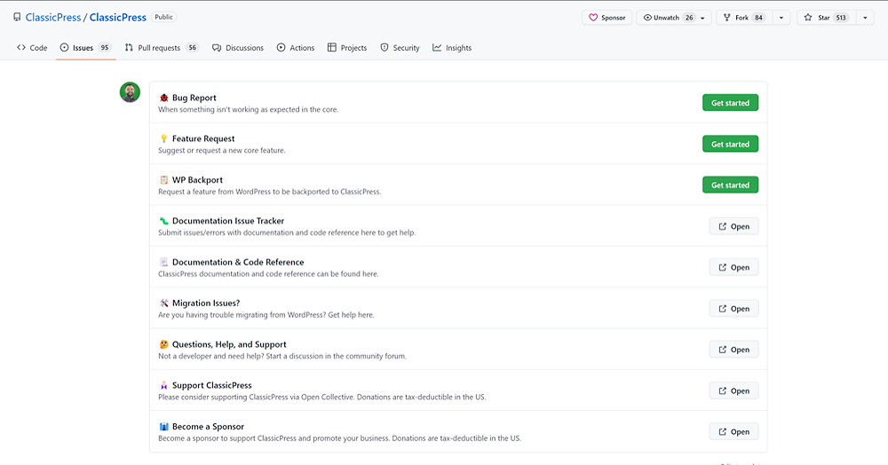Click the Questions, Help, and Support face icon
The width and height of the screenshot is (888, 465).
[163, 344]
